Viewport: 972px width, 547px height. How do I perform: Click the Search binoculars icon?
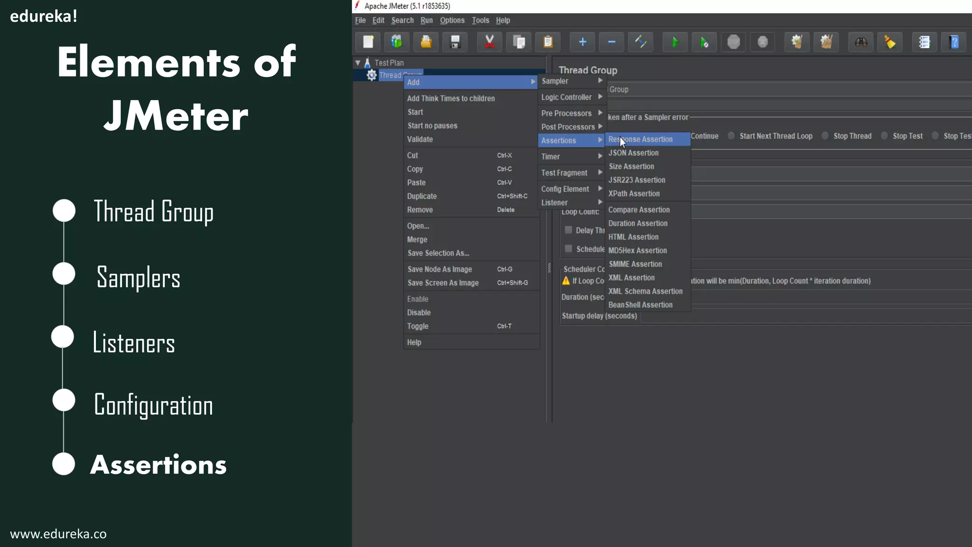tap(861, 42)
